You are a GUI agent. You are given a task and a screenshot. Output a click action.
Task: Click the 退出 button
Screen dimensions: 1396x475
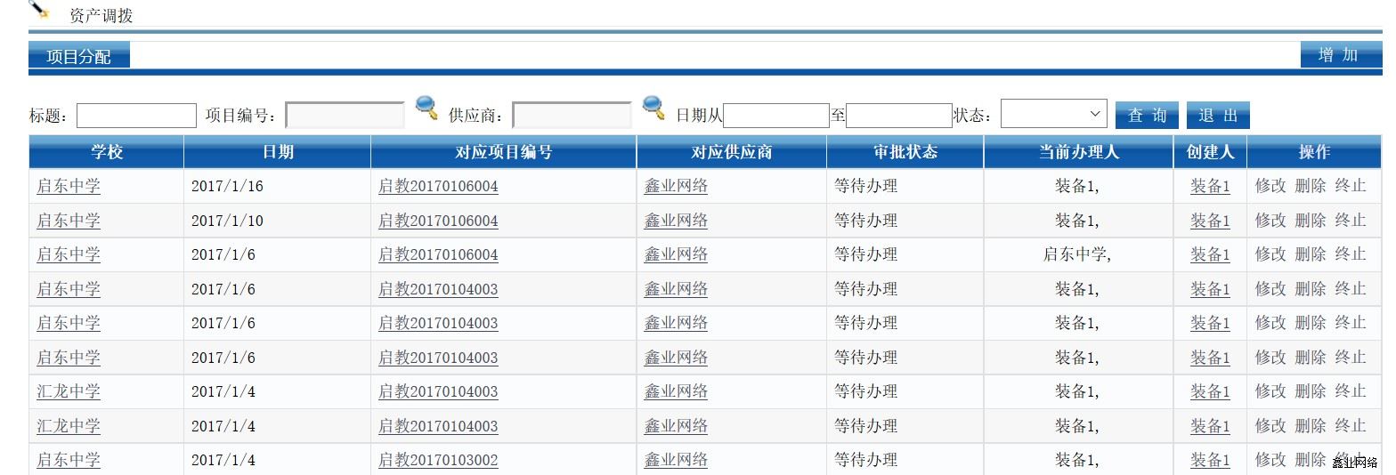pyautogui.click(x=1217, y=116)
